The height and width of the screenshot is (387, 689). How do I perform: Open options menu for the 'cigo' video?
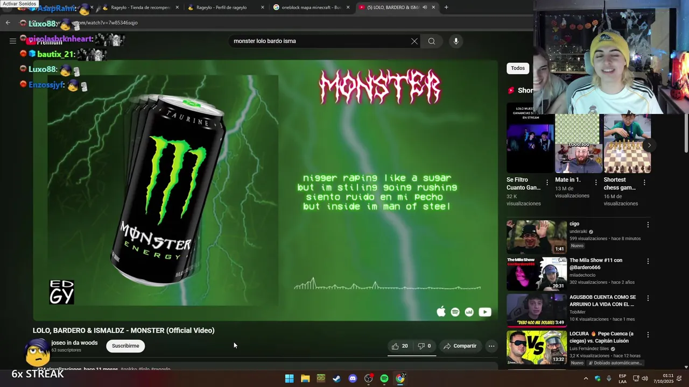tap(648, 225)
